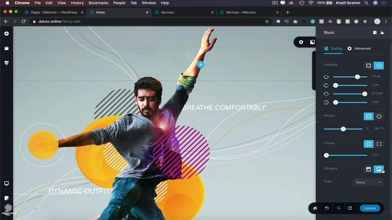Bookmark this page with the star icon

(x=267, y=21)
